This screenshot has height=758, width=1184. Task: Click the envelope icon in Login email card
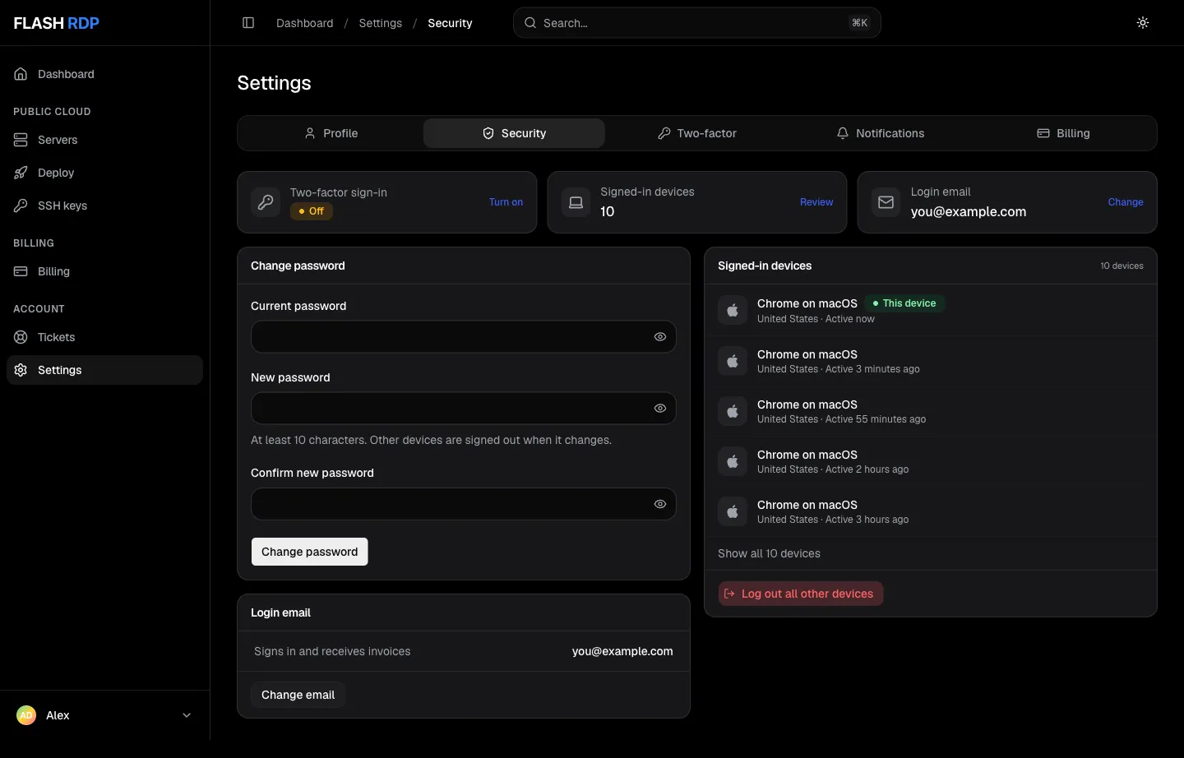click(x=886, y=202)
